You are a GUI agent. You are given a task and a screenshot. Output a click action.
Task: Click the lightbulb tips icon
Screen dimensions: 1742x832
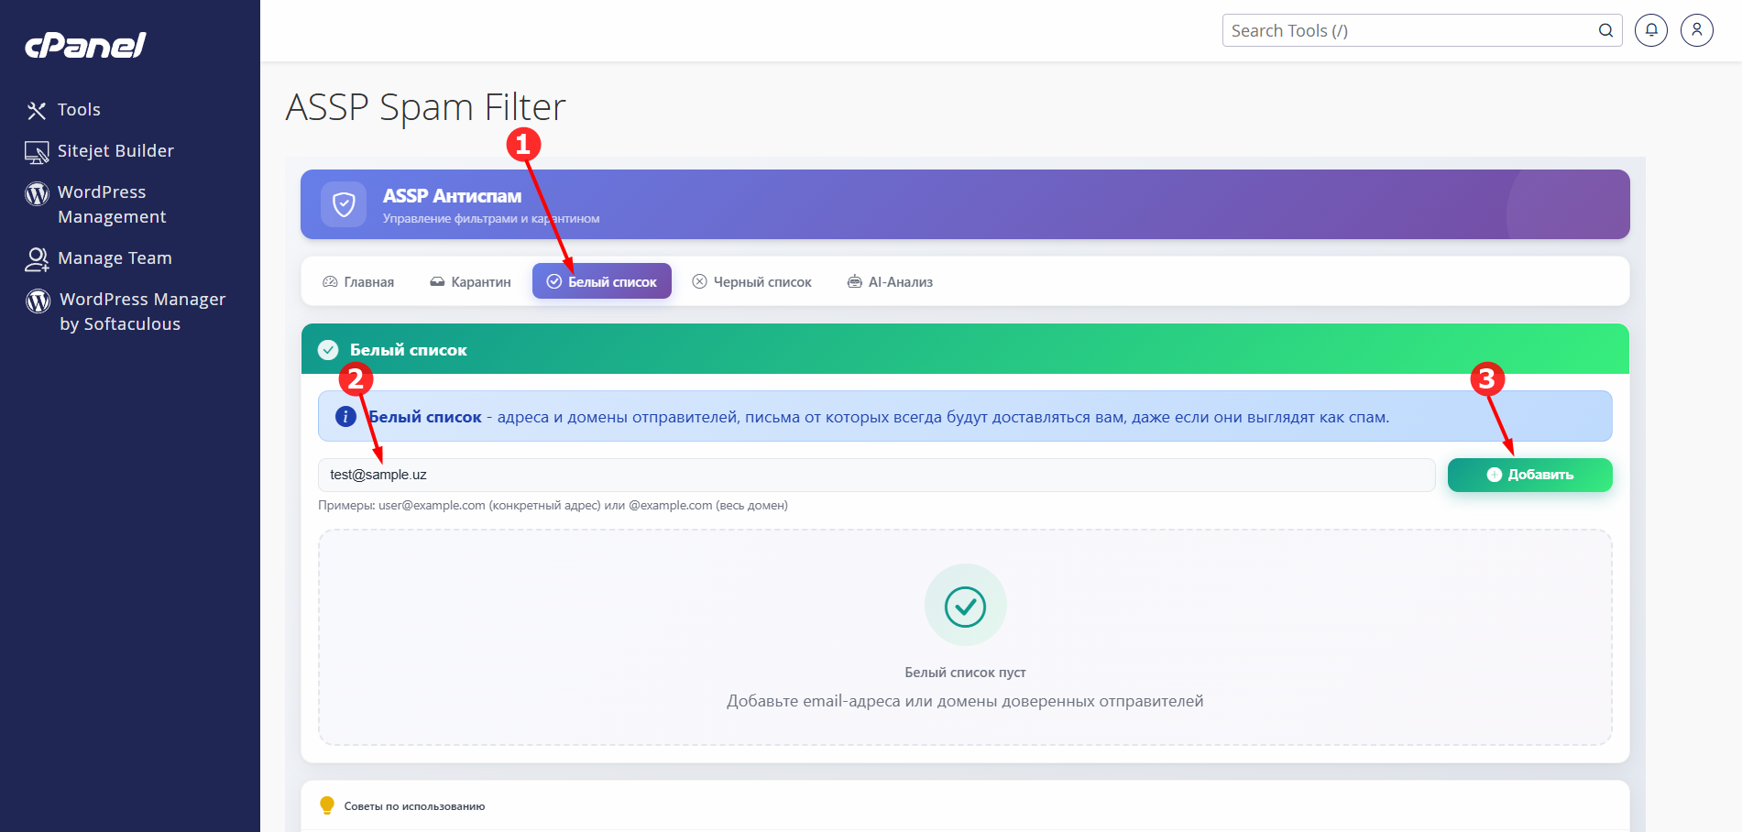(327, 805)
